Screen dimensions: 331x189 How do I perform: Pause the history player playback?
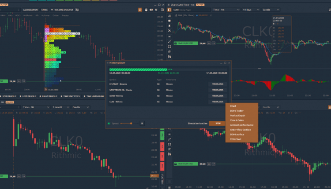pyautogui.click(x=142, y=124)
